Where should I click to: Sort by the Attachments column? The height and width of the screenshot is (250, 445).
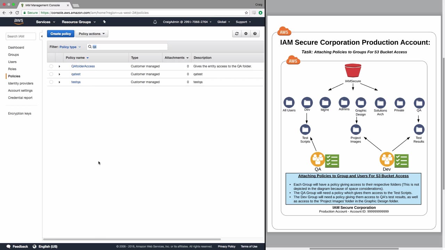tap(177, 58)
